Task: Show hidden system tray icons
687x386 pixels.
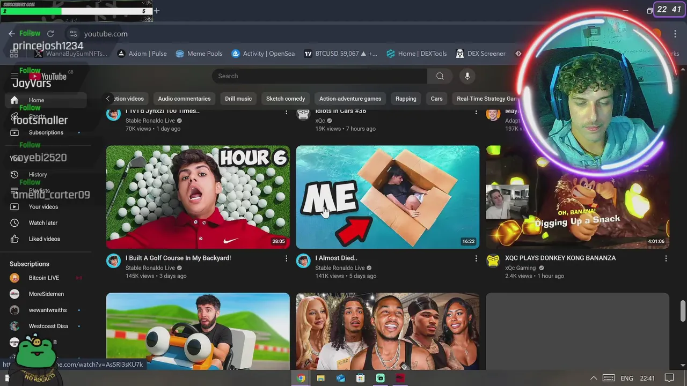Action: click(594, 378)
